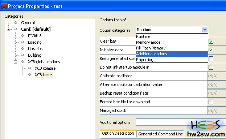Click Do not link startup module in label
This screenshot has height=139, width=226.
point(125,67)
